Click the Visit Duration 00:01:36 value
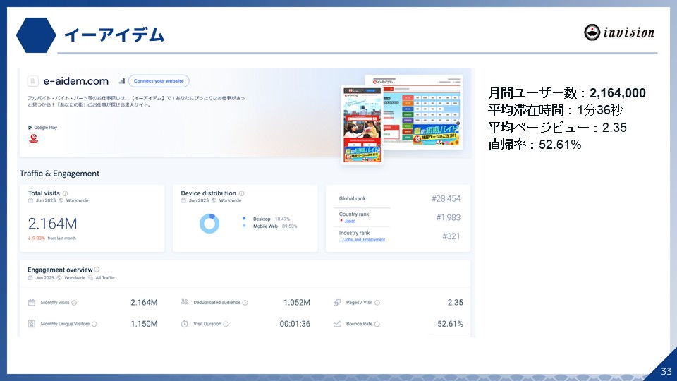Image resolution: width=677 pixels, height=381 pixels. (295, 324)
